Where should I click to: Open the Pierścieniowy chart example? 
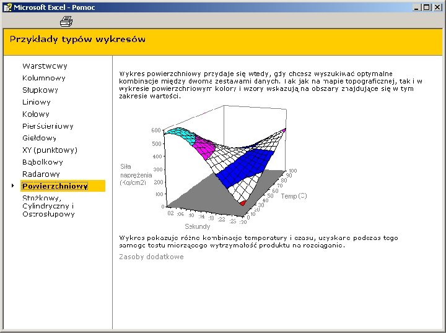pyautogui.click(x=48, y=126)
